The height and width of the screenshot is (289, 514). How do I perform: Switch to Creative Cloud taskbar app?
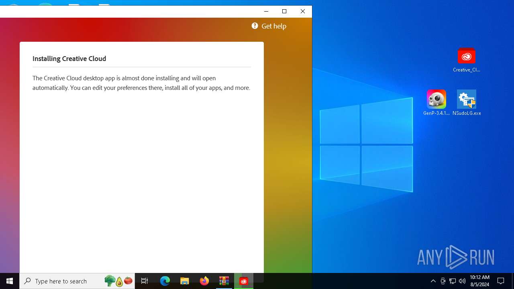coord(244,281)
